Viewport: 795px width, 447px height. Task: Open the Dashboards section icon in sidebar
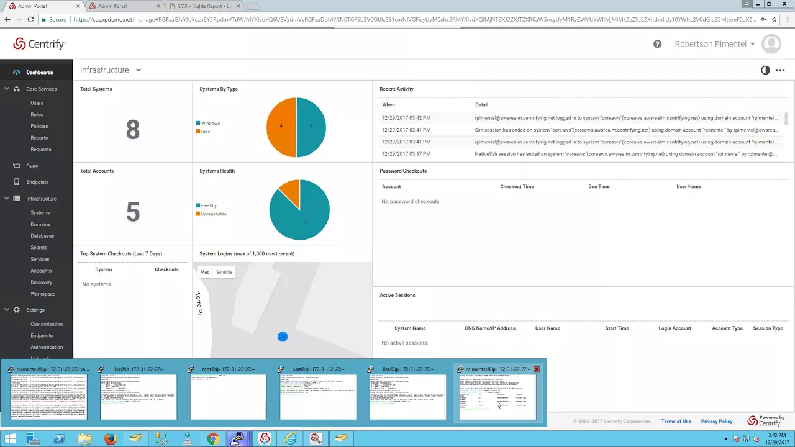click(16, 72)
